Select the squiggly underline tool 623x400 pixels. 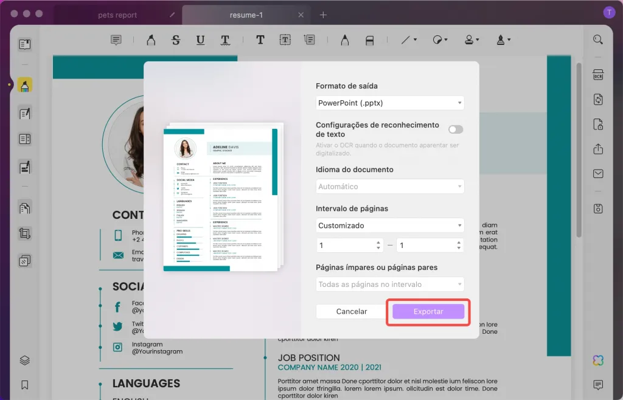pyautogui.click(x=225, y=40)
